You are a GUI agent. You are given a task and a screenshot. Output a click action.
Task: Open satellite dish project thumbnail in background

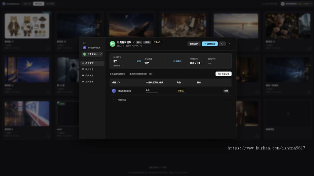click(131, 25)
